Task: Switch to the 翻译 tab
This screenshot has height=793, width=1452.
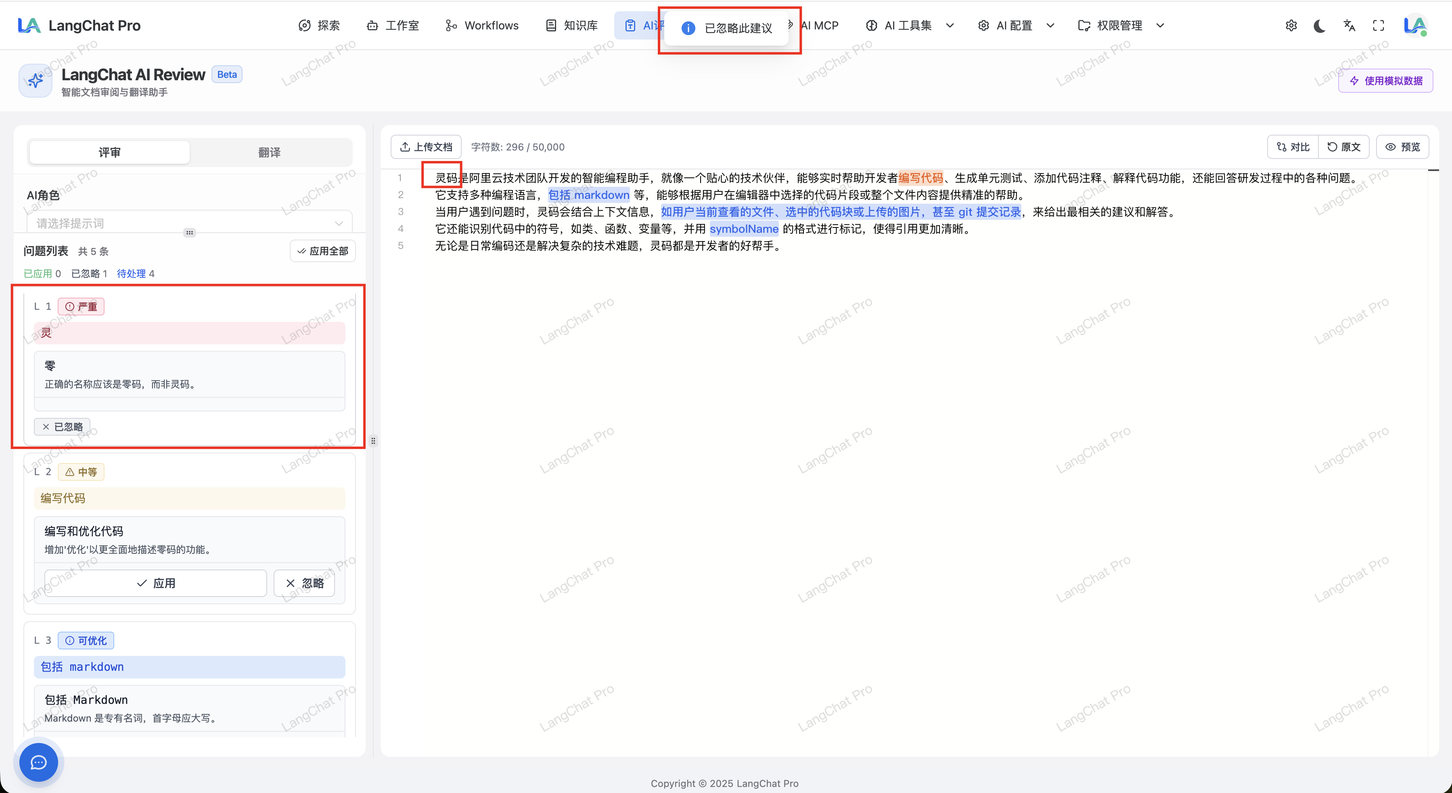Action: (269, 152)
